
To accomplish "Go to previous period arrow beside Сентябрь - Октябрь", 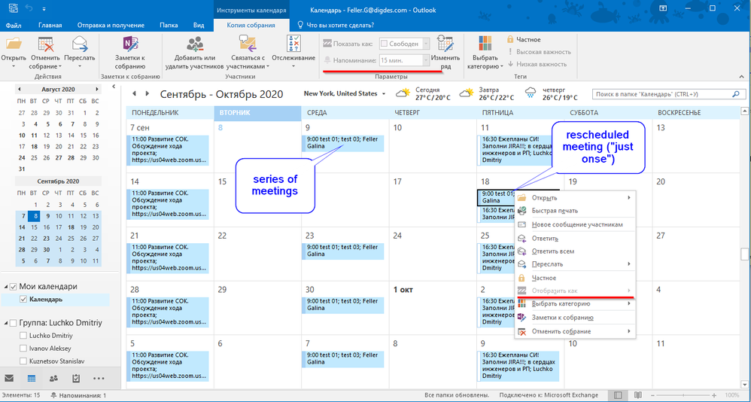I will [x=134, y=93].
